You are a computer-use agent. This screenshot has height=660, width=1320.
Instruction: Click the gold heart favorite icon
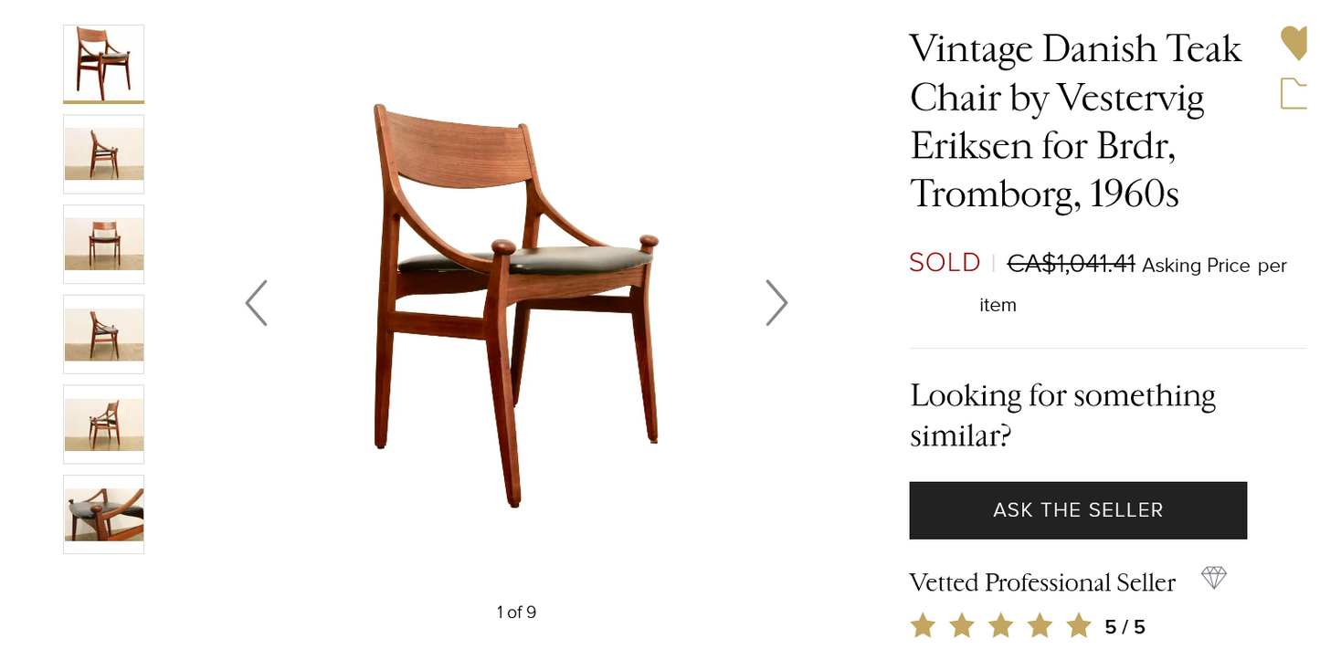pos(1294,43)
